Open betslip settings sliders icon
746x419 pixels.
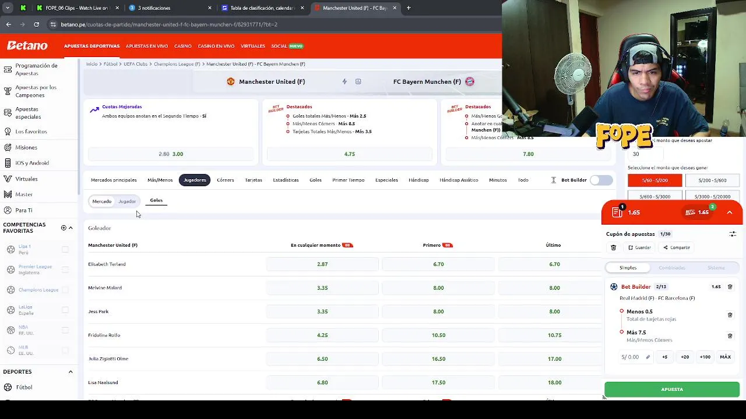coord(733,234)
